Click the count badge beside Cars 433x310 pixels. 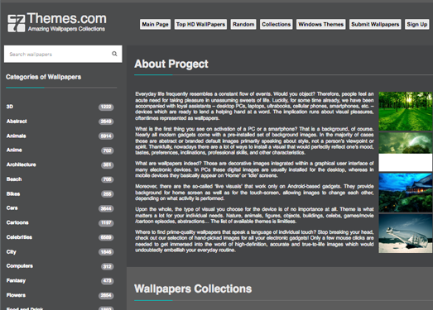tap(106, 208)
